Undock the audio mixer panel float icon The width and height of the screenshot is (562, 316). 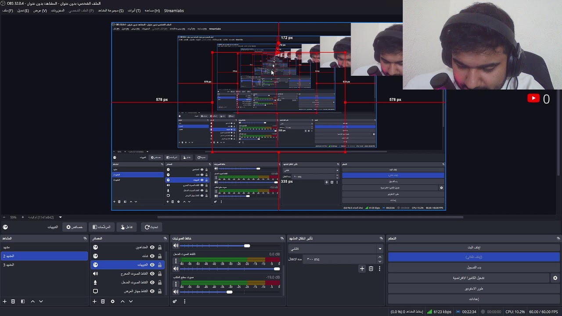tap(282, 238)
